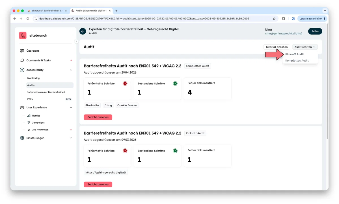Click the Accessibility person icon
The image size is (339, 204).
(22, 70)
